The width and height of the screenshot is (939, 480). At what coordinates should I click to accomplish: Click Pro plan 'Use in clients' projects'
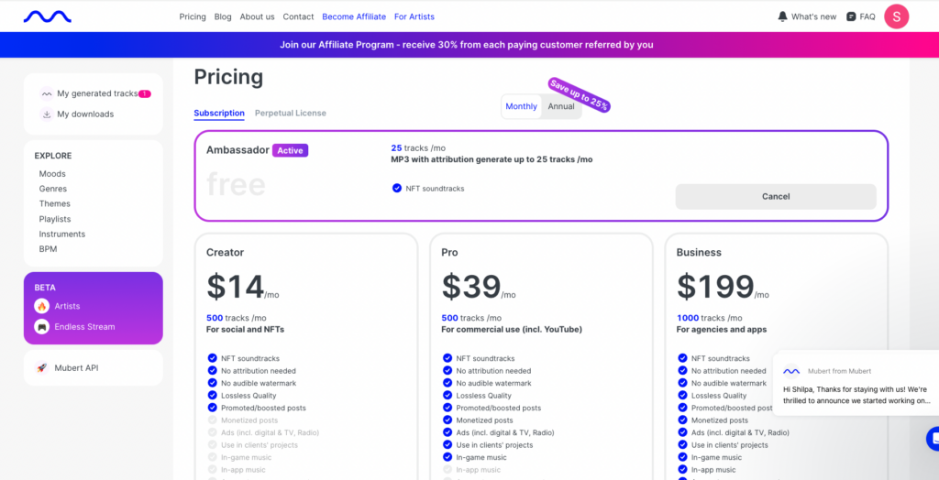pos(494,444)
